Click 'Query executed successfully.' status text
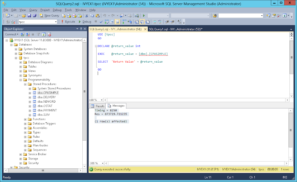Image resolution: width=297 pixels, height=182 pixels. (x=113, y=169)
